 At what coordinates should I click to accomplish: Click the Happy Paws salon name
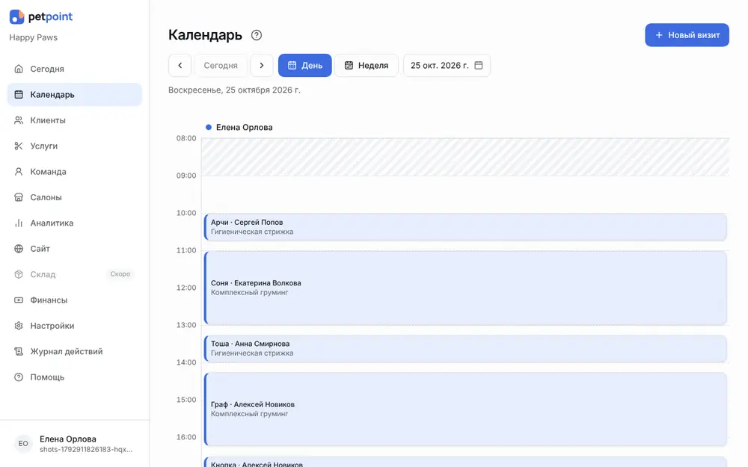[34, 37]
